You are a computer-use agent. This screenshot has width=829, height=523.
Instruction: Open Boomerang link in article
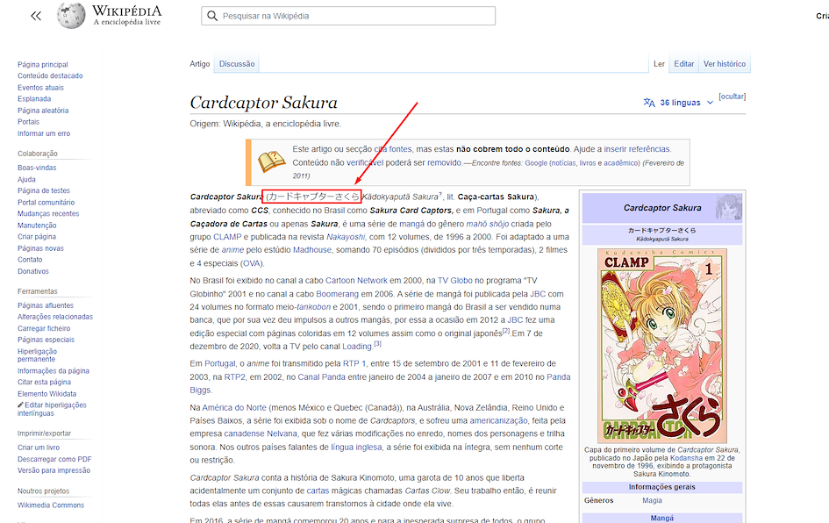pyautogui.click(x=338, y=294)
